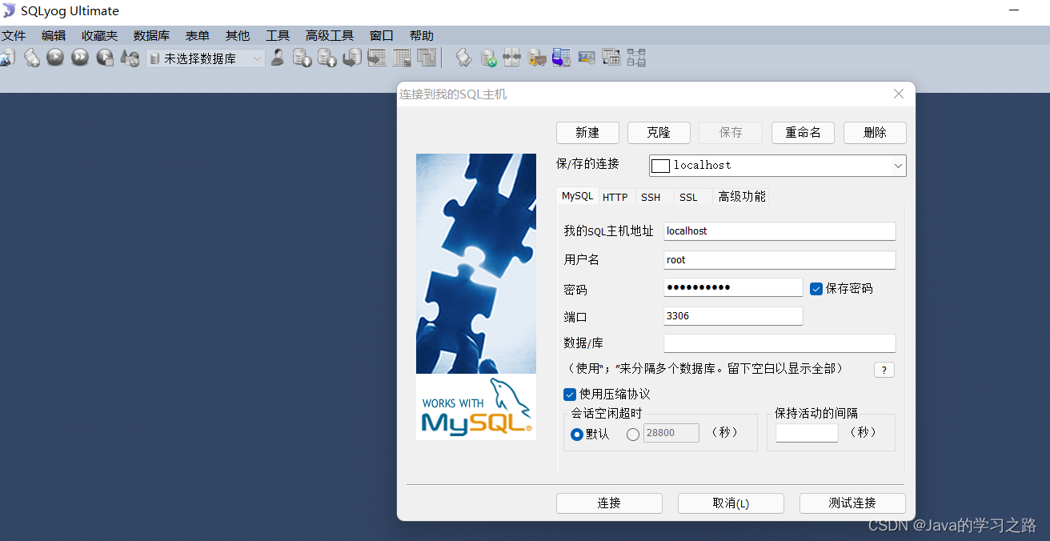Click the 测试连接 button

[x=852, y=503]
